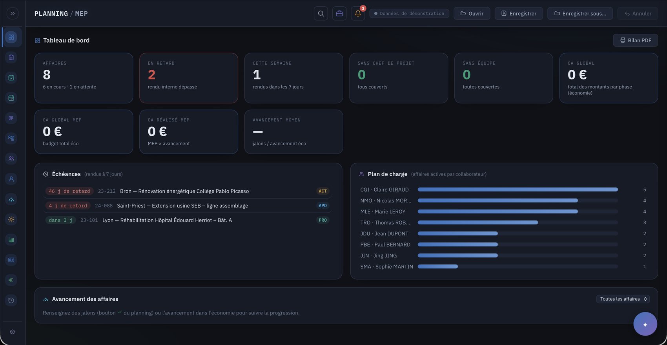
Task: Export the Bilan PDF report
Action: [636, 40]
